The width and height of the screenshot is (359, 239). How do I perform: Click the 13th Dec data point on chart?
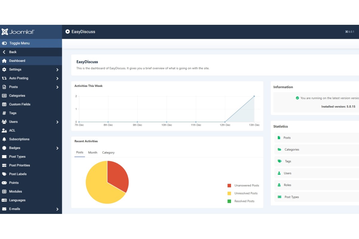pos(254,96)
